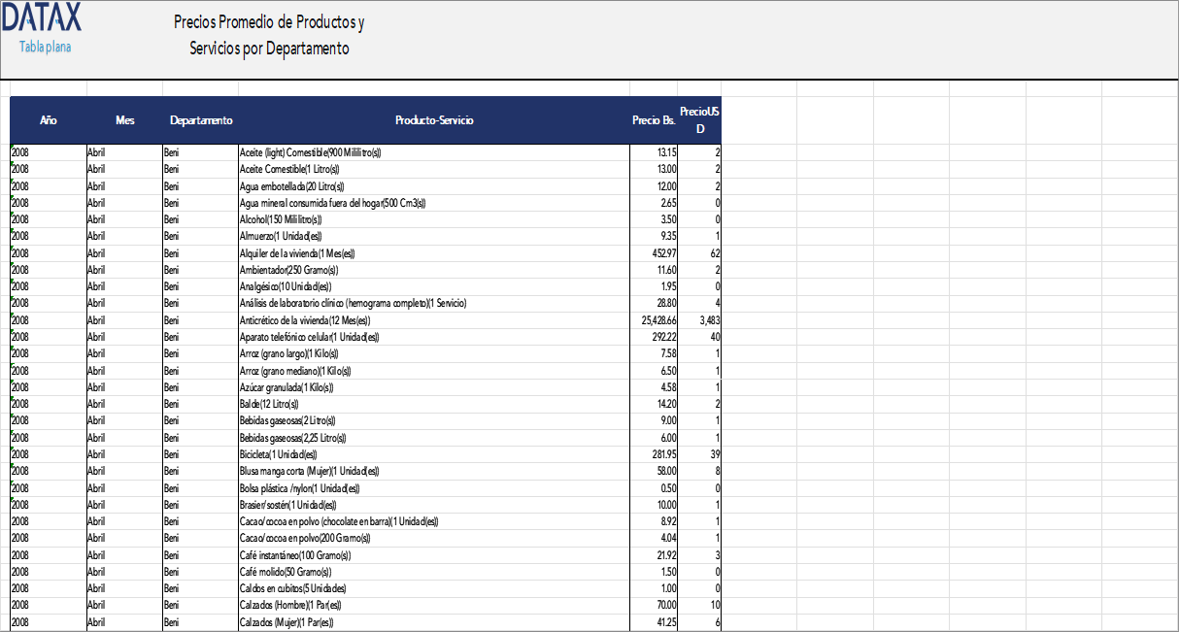Select the "Precio USD" column header
The width and height of the screenshot is (1179, 632).
coord(698,116)
